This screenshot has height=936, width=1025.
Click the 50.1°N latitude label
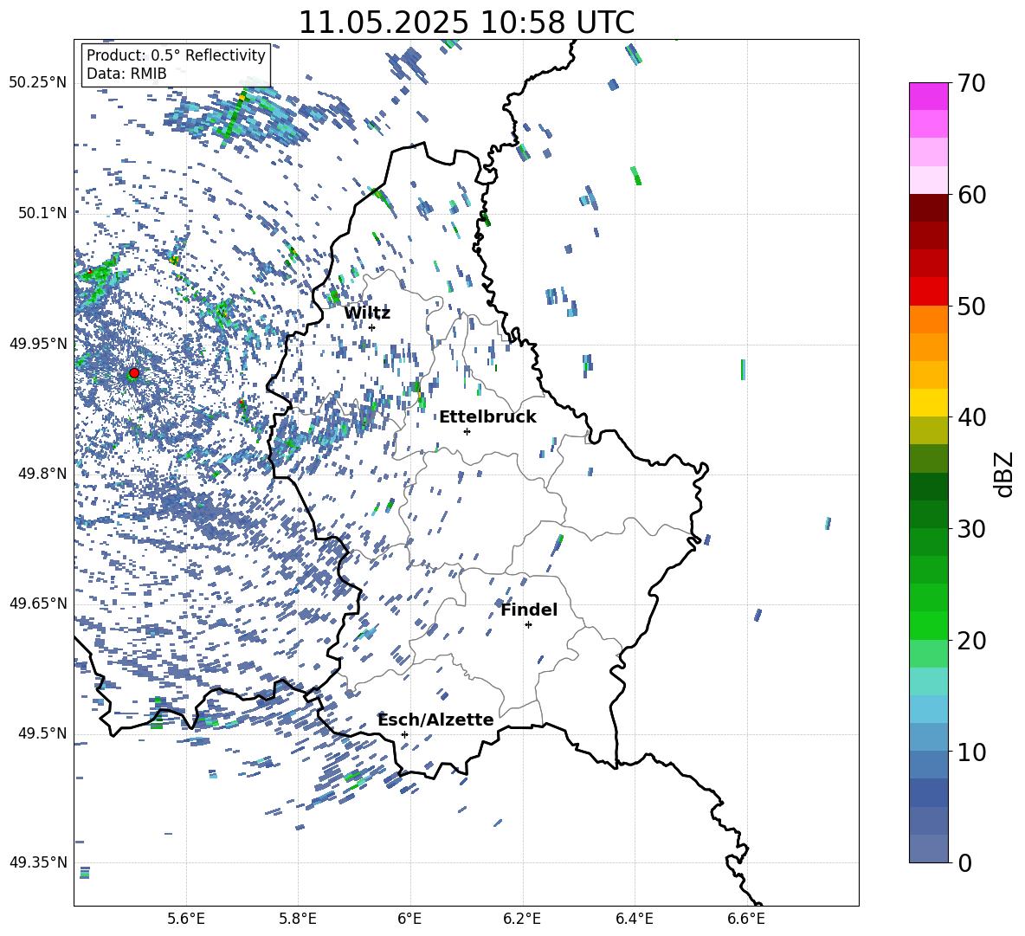[42, 213]
